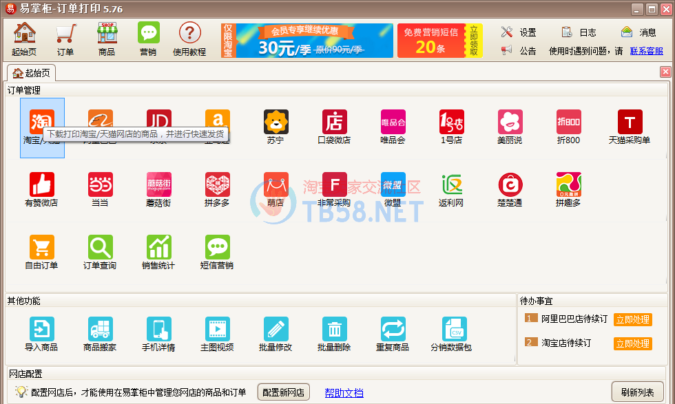Screen dimensions: 675x404
Task: Launch 重复商品 duplicate products
Action: tap(393, 334)
